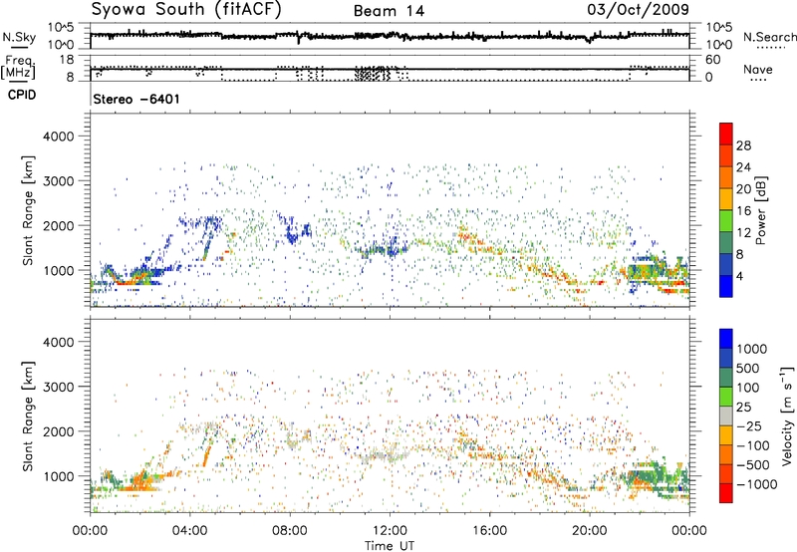This screenshot has width=797, height=552.
Task: Select the positive 100 label on the Velocity color bar
Action: 748,388
